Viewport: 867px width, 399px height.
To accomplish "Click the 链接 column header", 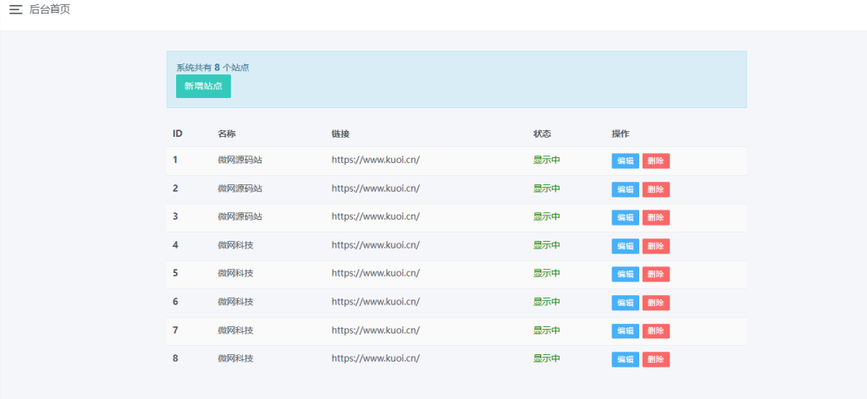I will point(340,134).
